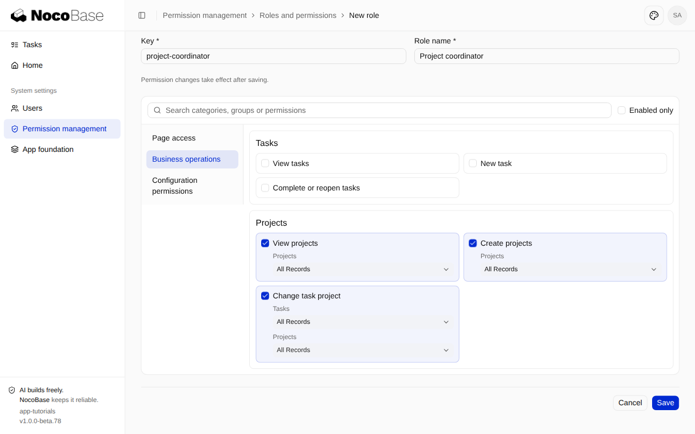Switch to the Page access tab

[x=192, y=138]
